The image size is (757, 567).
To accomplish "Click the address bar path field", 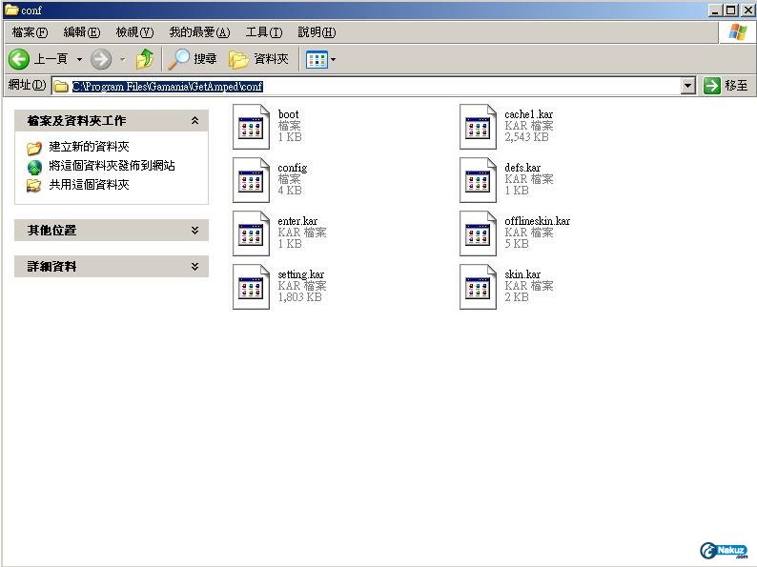I will [372, 86].
